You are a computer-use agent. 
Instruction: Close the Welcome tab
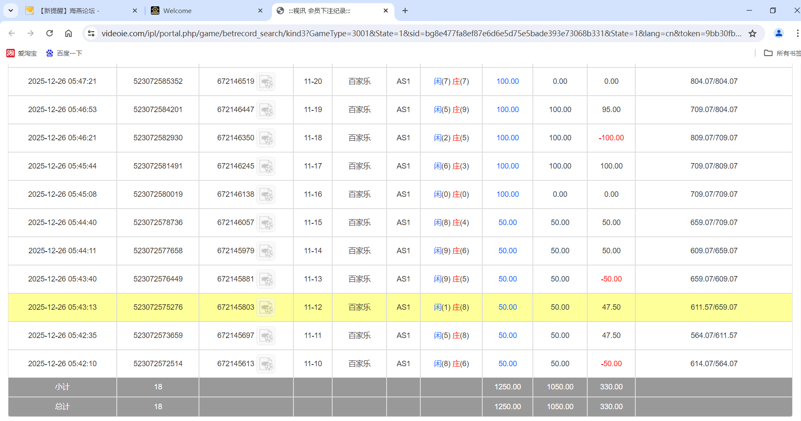(260, 11)
